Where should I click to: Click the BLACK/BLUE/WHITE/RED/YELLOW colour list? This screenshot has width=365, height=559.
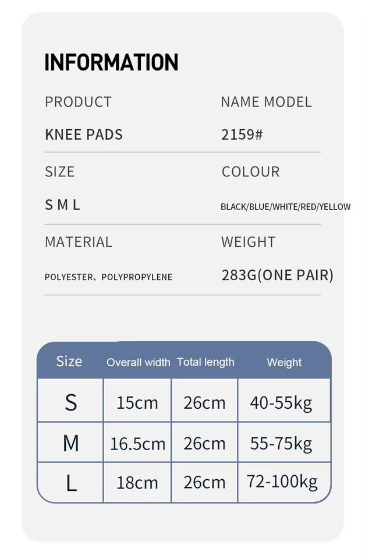[285, 207]
